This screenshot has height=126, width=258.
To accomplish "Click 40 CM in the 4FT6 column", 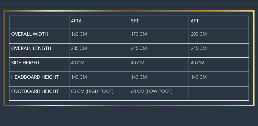I will 78,63.
